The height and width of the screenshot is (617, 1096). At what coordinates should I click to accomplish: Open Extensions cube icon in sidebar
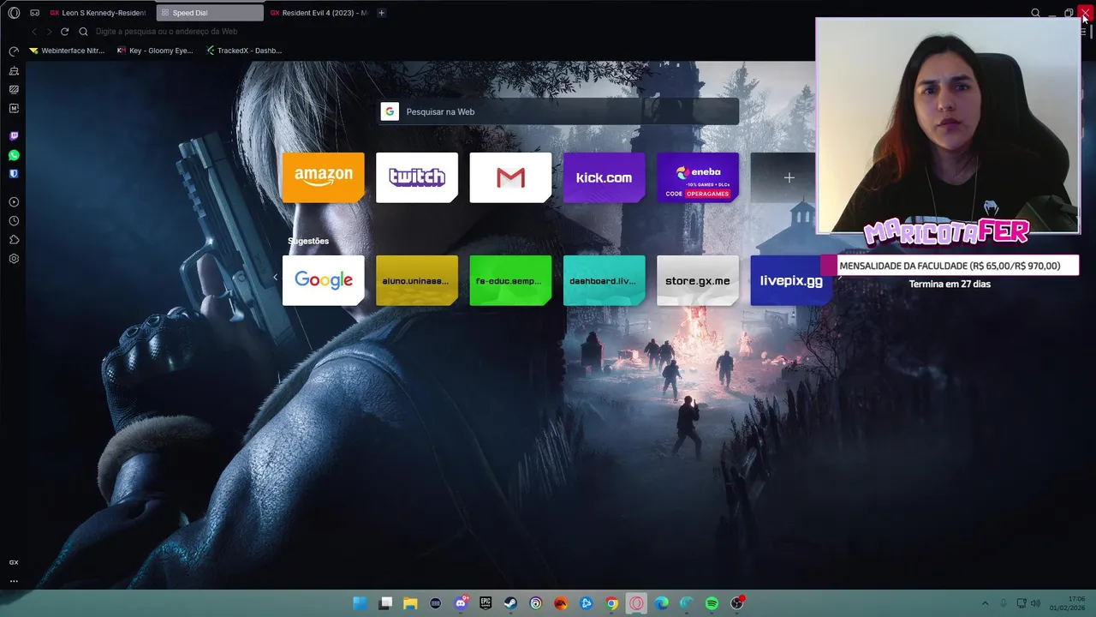(x=14, y=240)
